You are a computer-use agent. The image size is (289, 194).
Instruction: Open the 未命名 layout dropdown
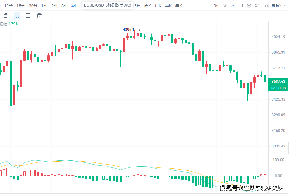click(279, 6)
